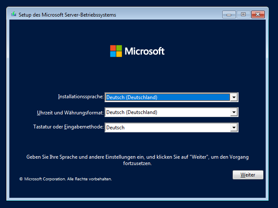Maximize the setup window
Viewport: 278px width, 208px height.
pyautogui.click(x=243, y=14)
